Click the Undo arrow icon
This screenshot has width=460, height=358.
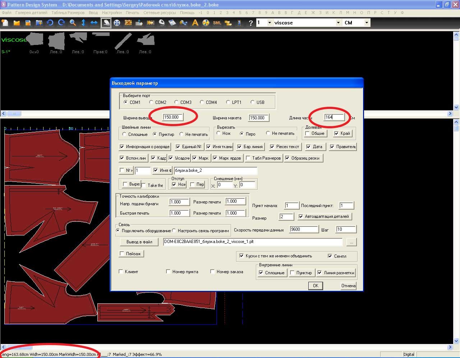(x=50, y=23)
